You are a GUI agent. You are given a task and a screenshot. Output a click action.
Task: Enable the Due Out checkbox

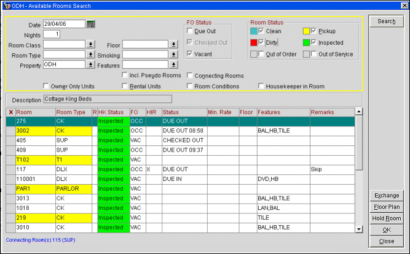190,31
